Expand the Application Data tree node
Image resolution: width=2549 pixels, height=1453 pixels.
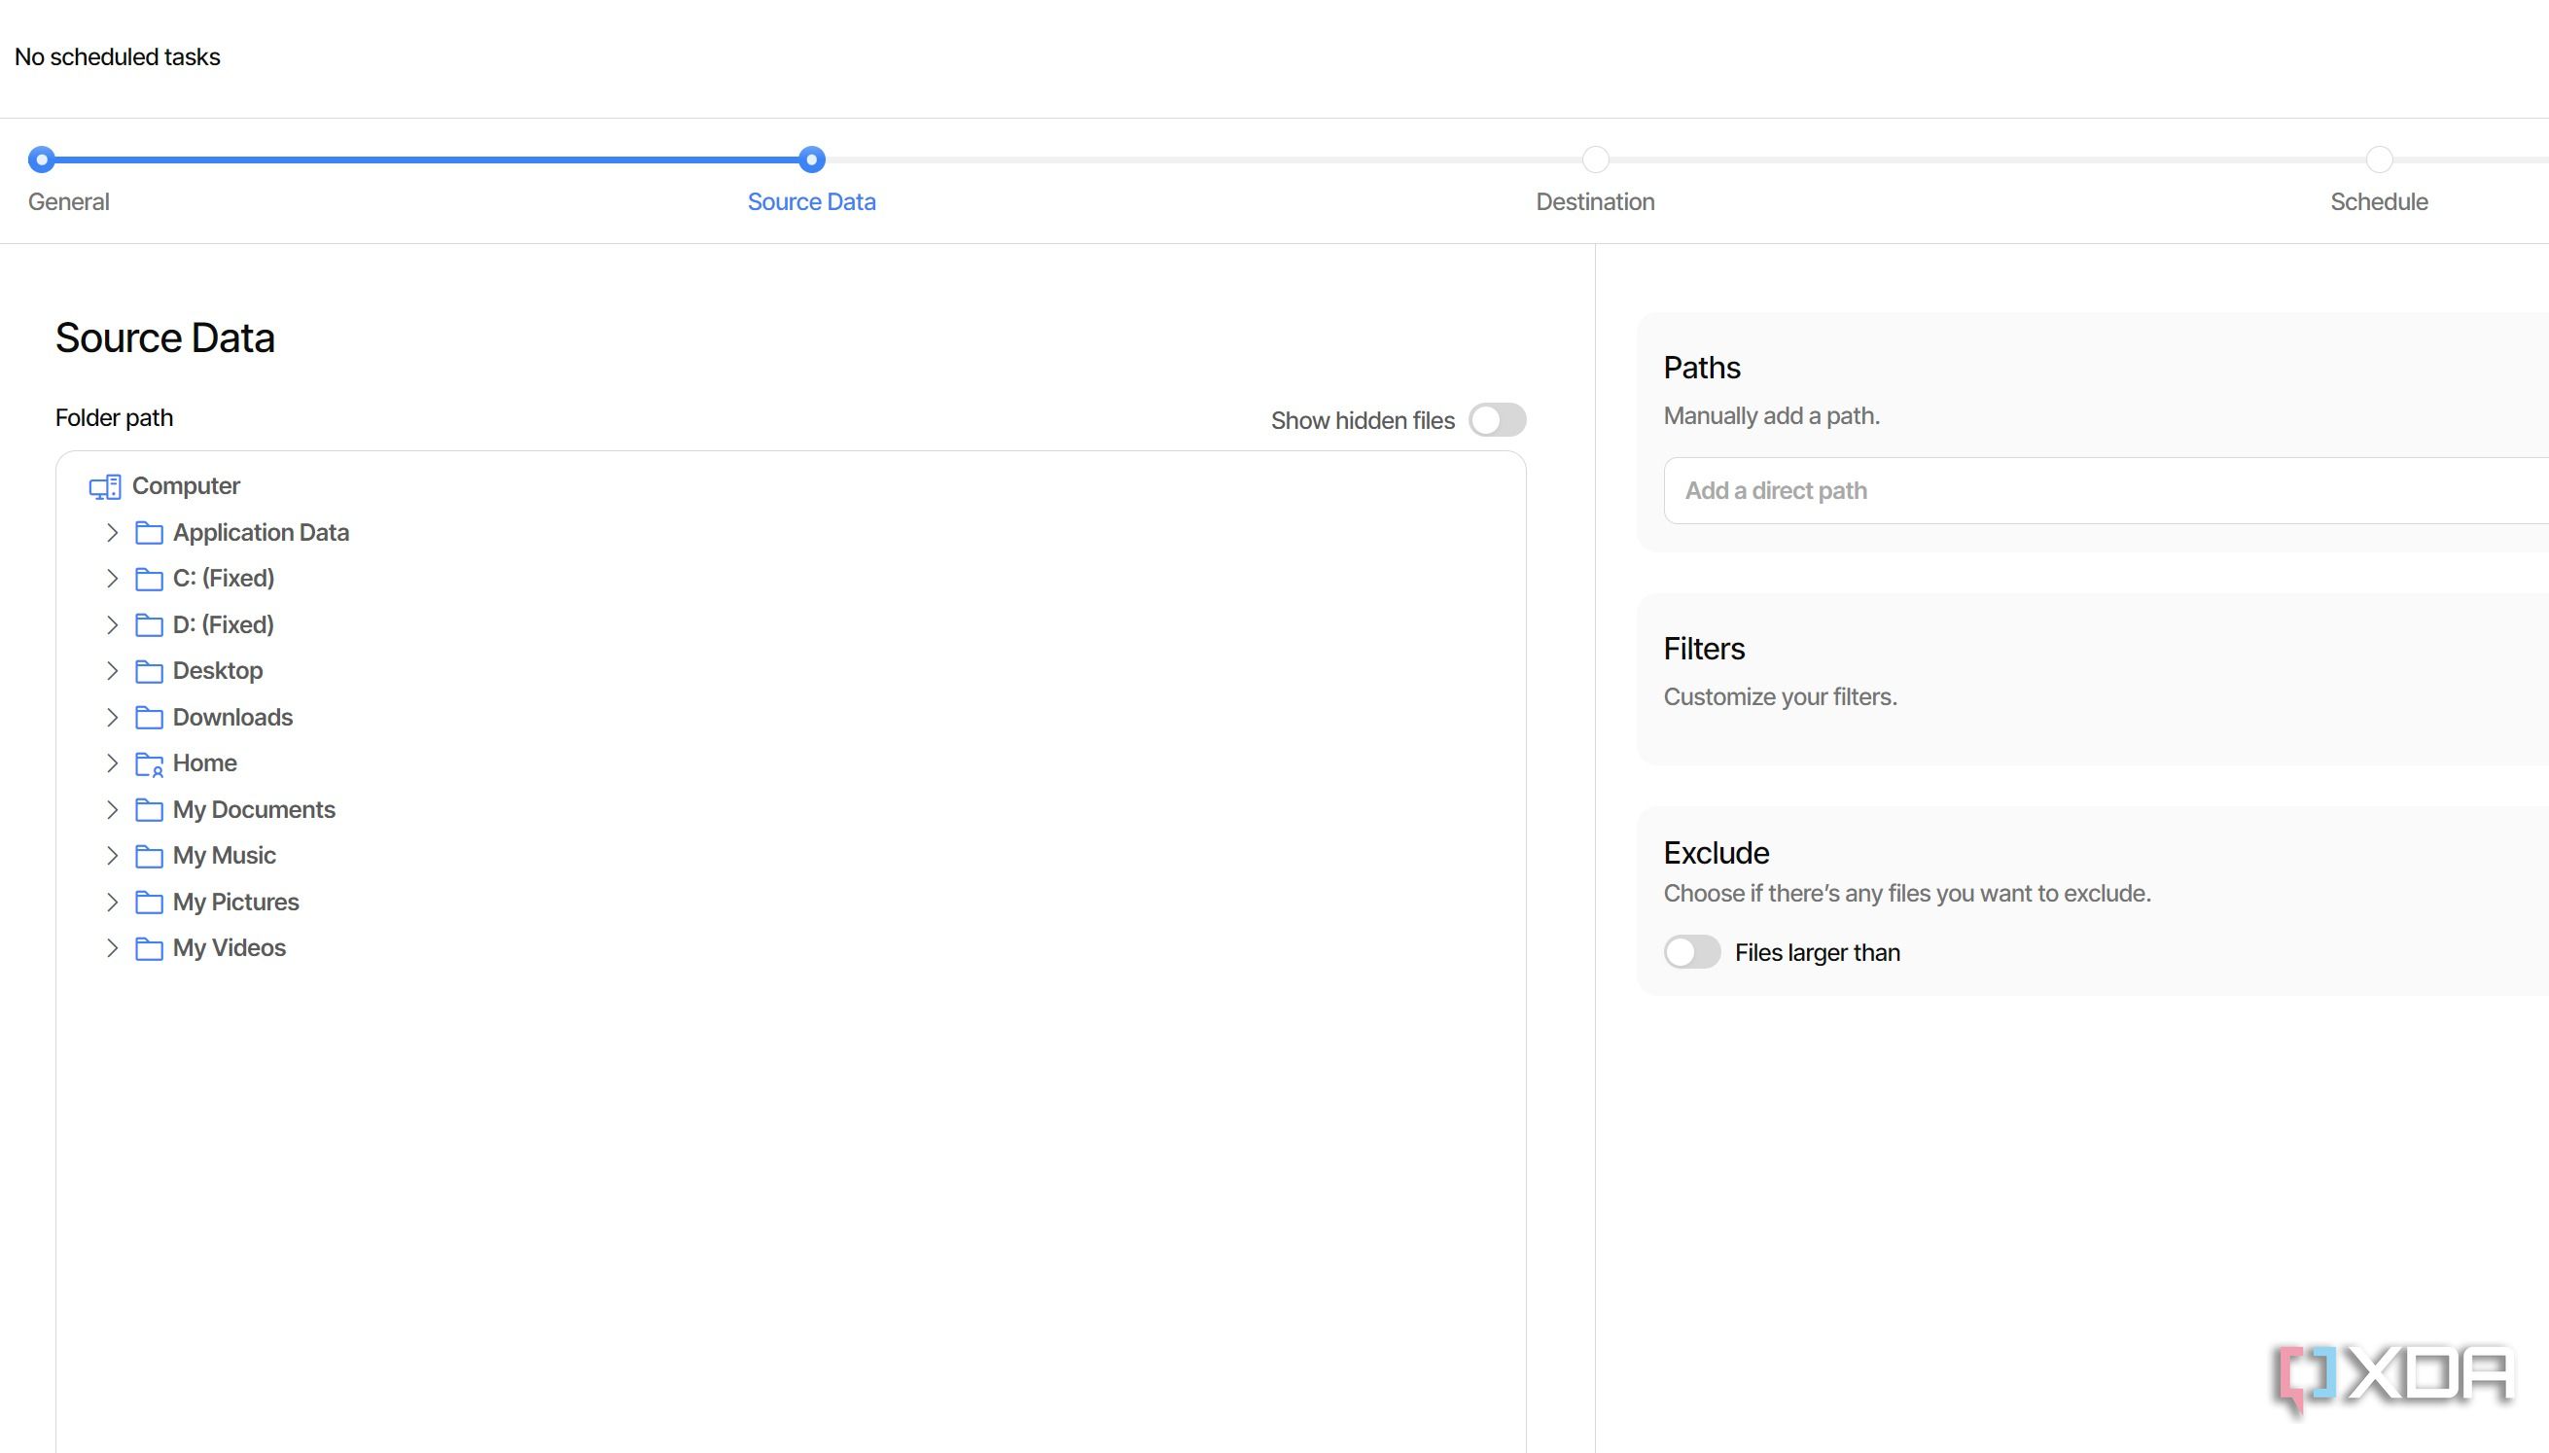point(112,533)
